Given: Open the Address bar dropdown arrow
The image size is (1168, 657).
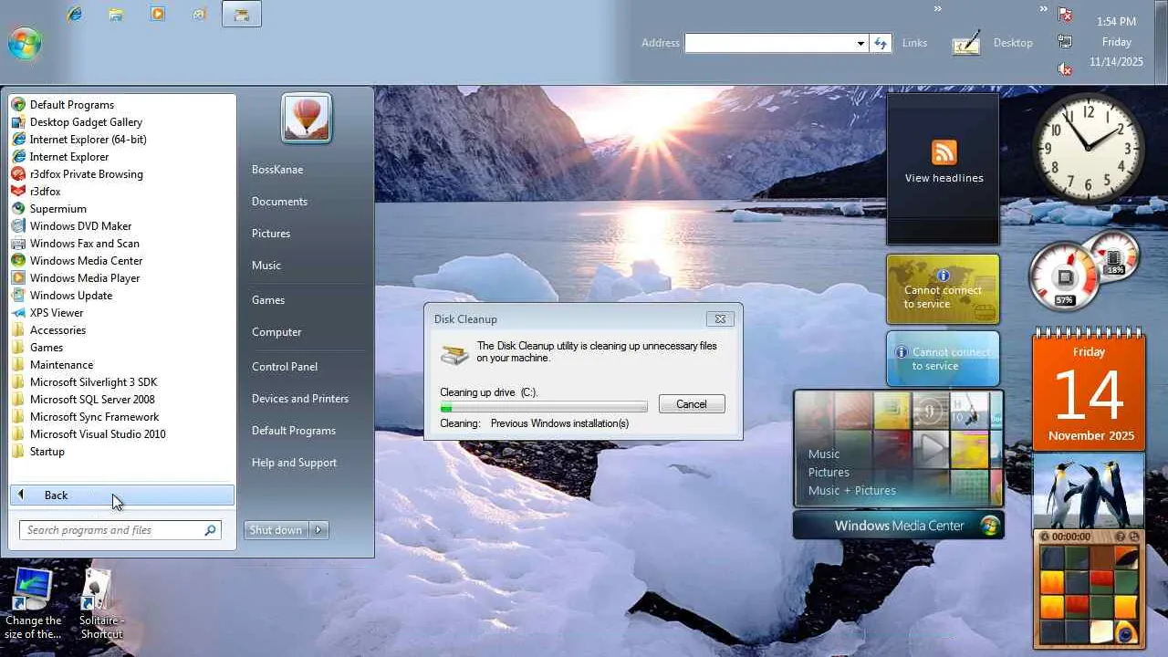Looking at the screenshot, I should 860,43.
